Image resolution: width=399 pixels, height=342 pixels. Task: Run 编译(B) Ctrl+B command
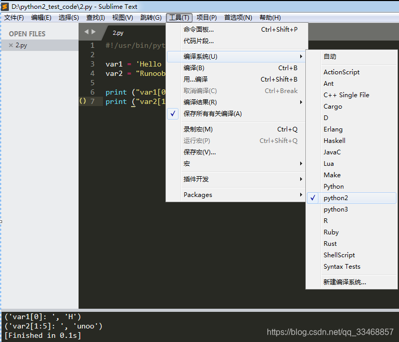[x=236, y=68]
